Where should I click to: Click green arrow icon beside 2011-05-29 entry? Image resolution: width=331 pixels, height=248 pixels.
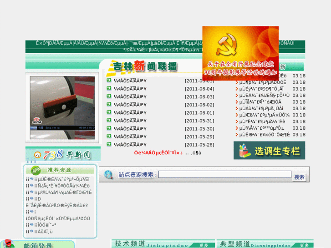pos(109,136)
